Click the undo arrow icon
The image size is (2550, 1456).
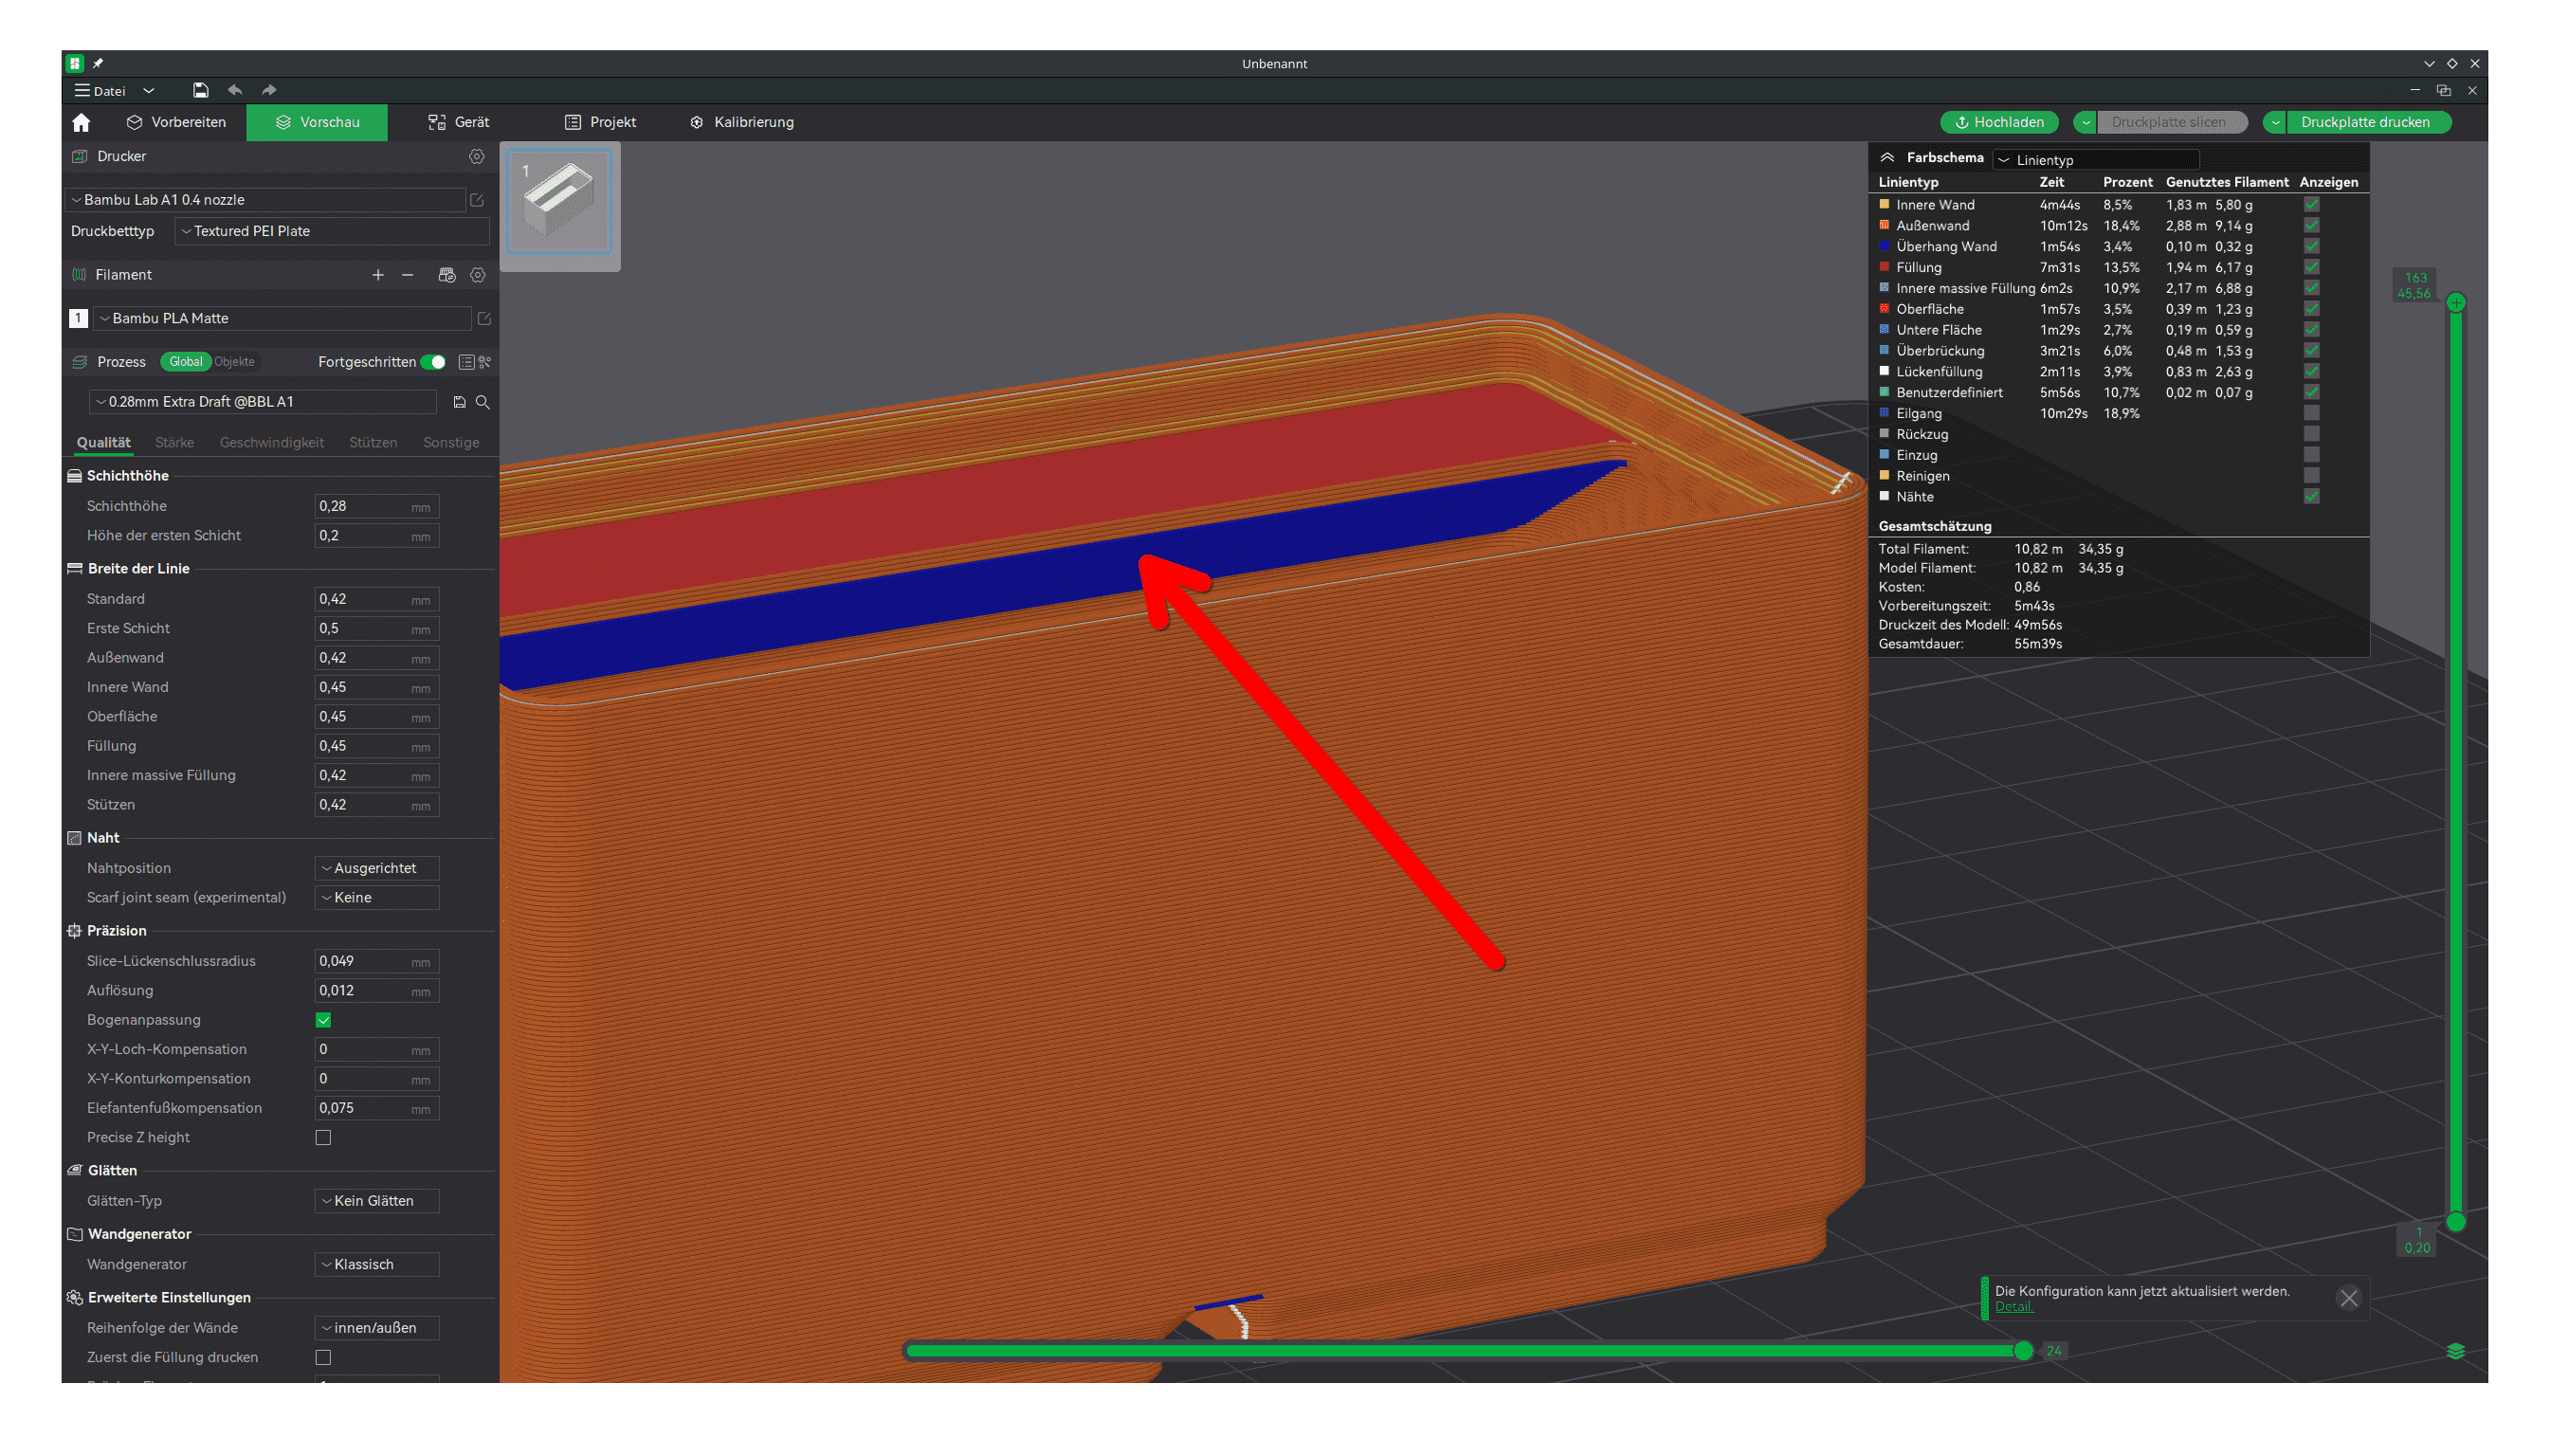point(234,90)
